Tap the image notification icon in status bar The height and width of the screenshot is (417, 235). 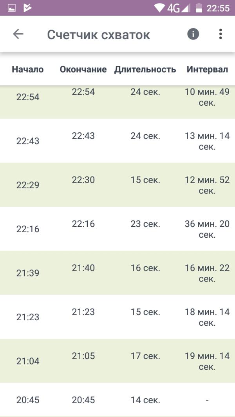point(12,8)
